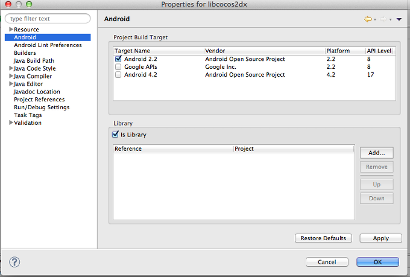
Task: Click platform '4.2' cell
Action: (331, 75)
